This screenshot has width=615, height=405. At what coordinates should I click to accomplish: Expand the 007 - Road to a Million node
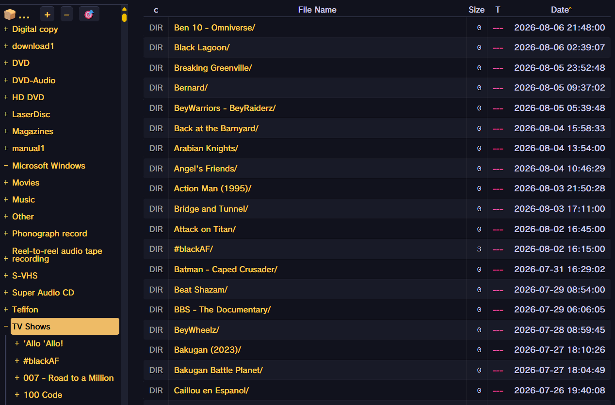click(17, 378)
